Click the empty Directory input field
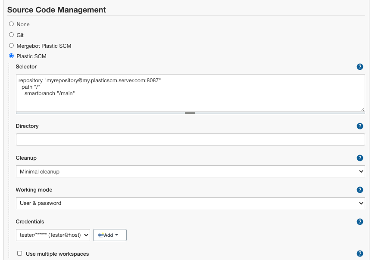Image resolution: width=372 pixels, height=260 pixels. (190, 139)
